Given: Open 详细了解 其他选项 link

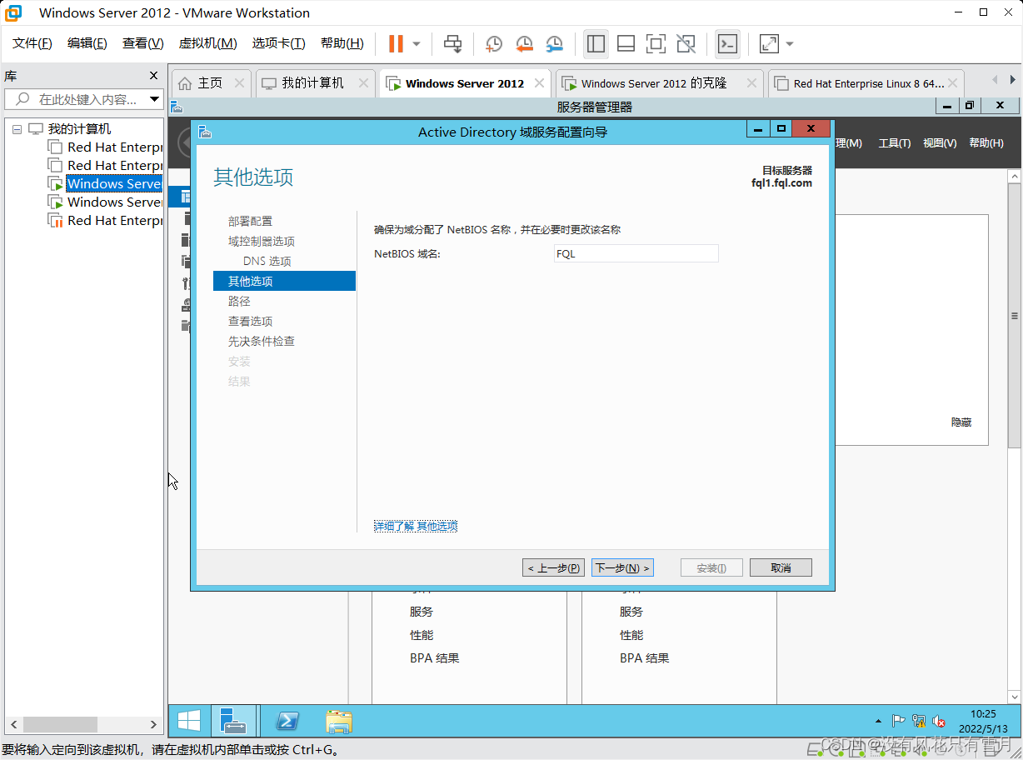Looking at the screenshot, I should [x=416, y=526].
